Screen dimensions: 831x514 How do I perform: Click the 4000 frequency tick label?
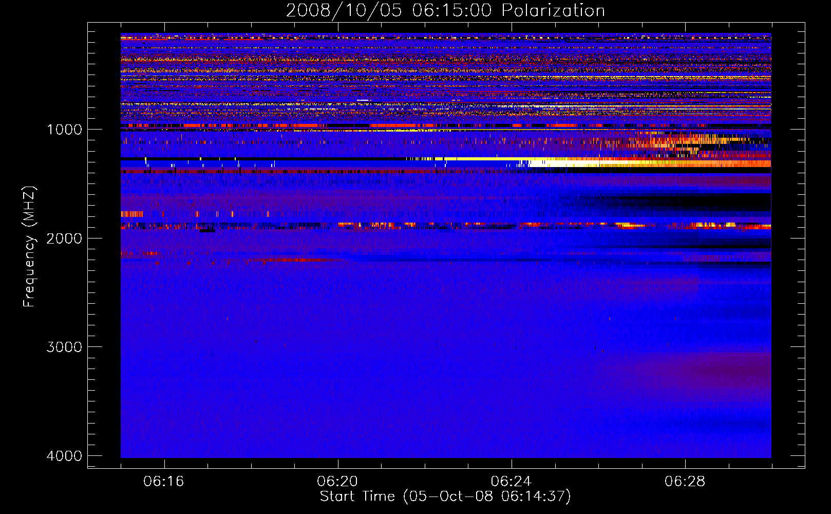(x=64, y=456)
